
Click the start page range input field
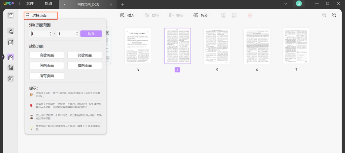(41, 34)
